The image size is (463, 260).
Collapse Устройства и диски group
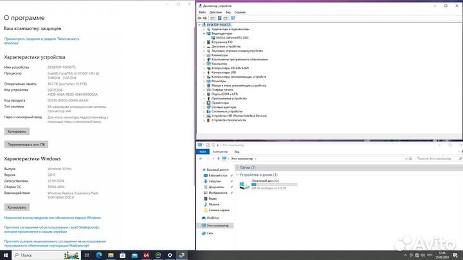click(x=237, y=175)
